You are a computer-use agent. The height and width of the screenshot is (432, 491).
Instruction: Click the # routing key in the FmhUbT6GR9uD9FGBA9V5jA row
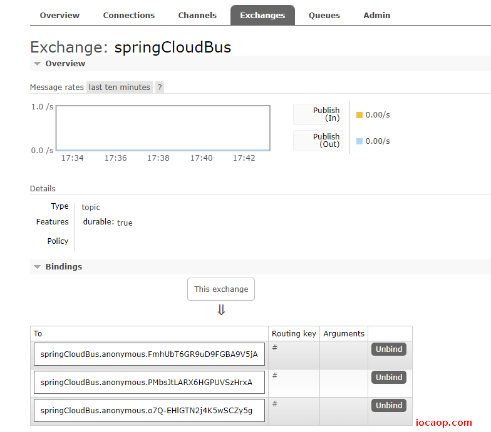274,348
